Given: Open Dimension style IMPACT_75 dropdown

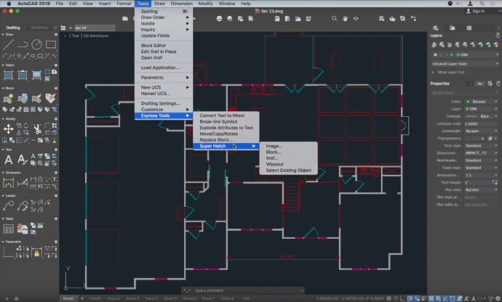Looking at the screenshot, I should click(482, 153).
